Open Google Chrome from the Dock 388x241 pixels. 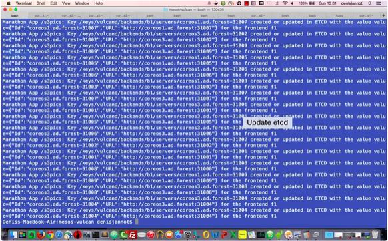point(50,234)
